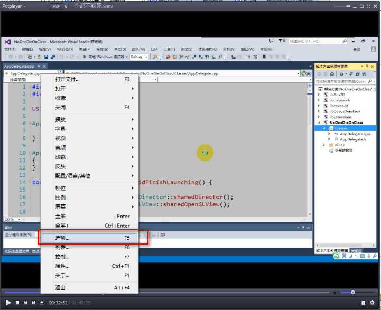Expand the libCocosDenshion project node
This screenshot has width=381, height=310.
coord(319,111)
